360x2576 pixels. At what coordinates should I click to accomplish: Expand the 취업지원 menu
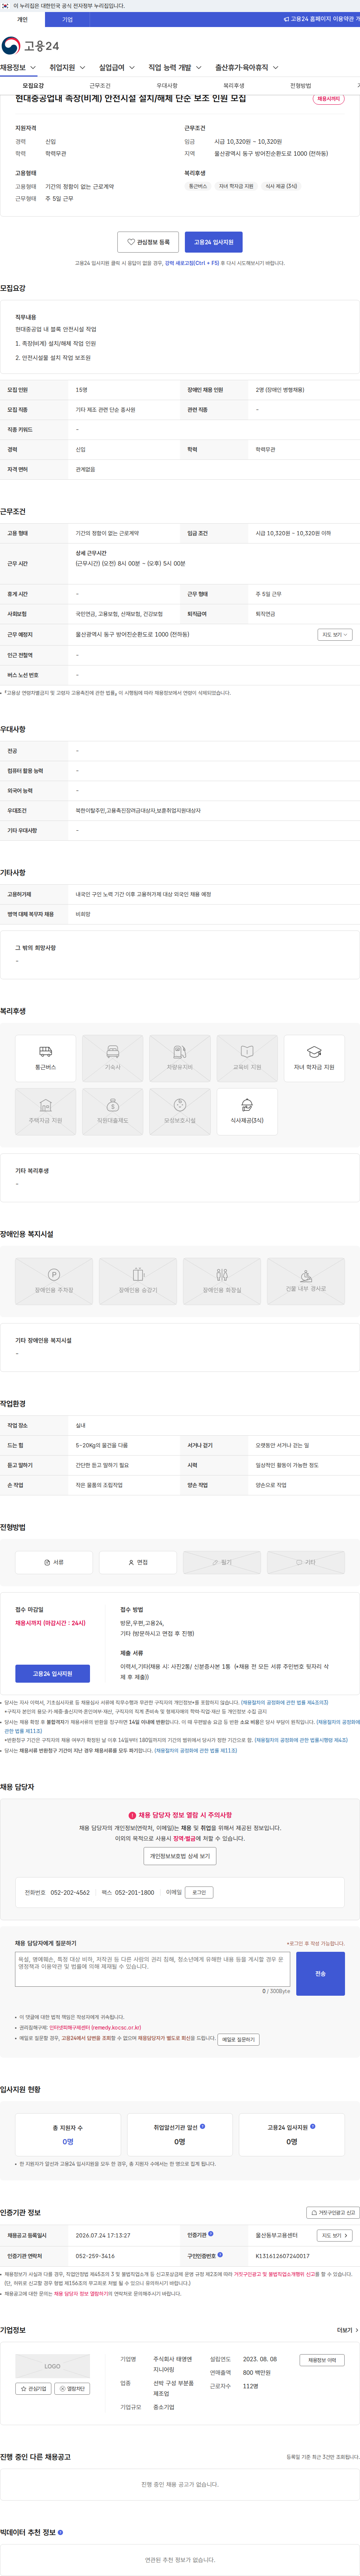(67, 68)
